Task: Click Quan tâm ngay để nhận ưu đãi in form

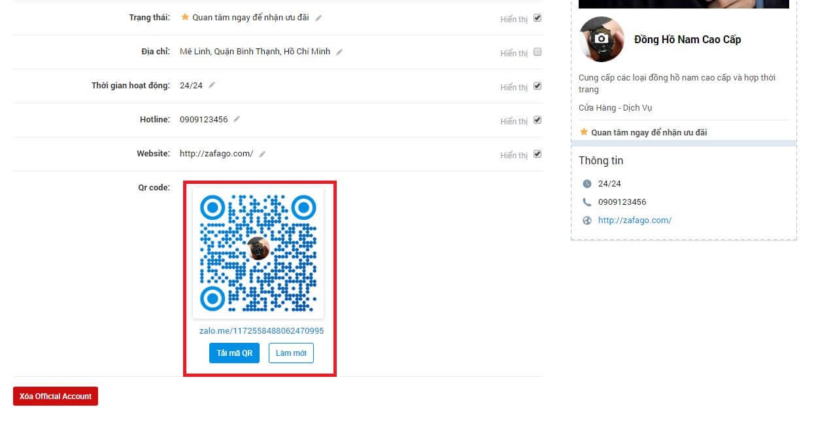Action: [x=251, y=18]
